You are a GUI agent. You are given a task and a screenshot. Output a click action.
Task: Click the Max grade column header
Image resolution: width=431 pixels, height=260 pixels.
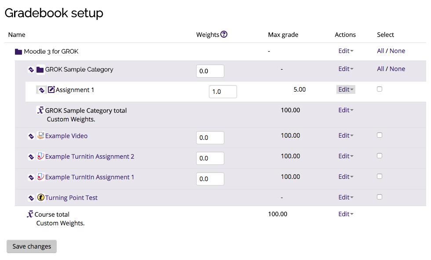point(283,35)
